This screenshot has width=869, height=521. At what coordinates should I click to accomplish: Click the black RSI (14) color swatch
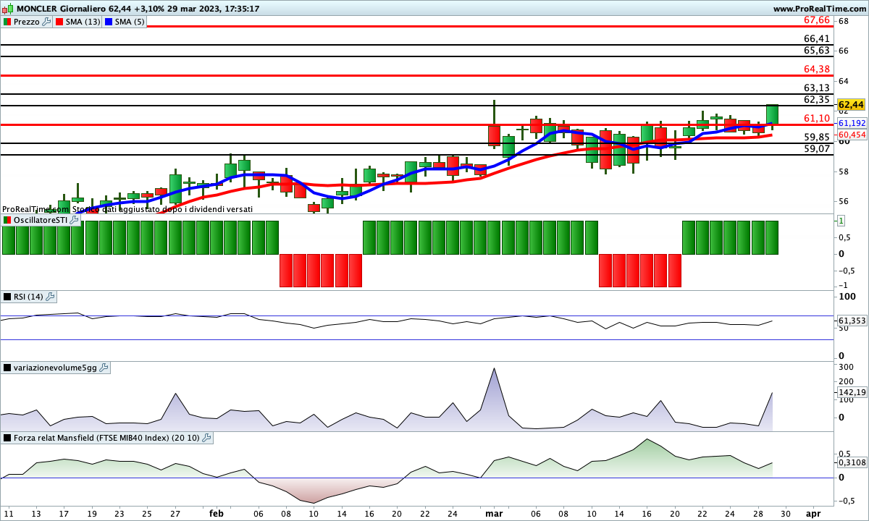[x=7, y=297]
